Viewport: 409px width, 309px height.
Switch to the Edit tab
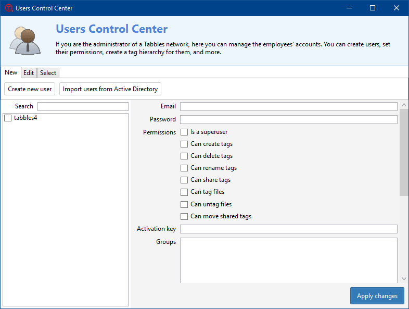29,73
